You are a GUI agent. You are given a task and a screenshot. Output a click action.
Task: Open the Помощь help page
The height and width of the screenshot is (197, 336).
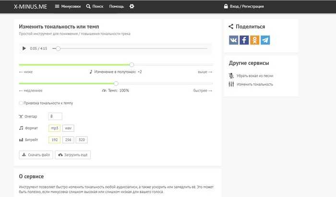[117, 6]
